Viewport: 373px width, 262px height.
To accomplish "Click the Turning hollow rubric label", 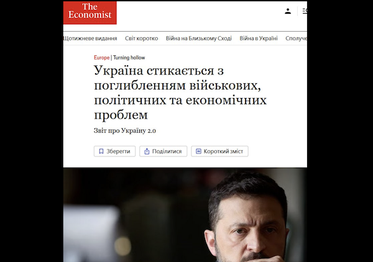I will (x=129, y=58).
